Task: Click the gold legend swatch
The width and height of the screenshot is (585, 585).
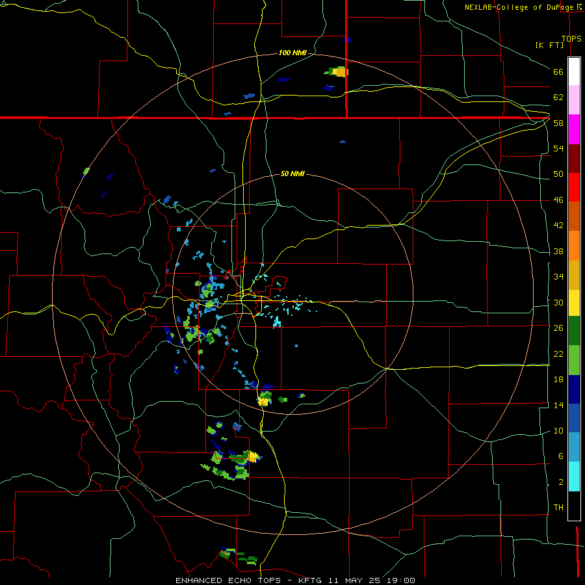Action: (574, 276)
